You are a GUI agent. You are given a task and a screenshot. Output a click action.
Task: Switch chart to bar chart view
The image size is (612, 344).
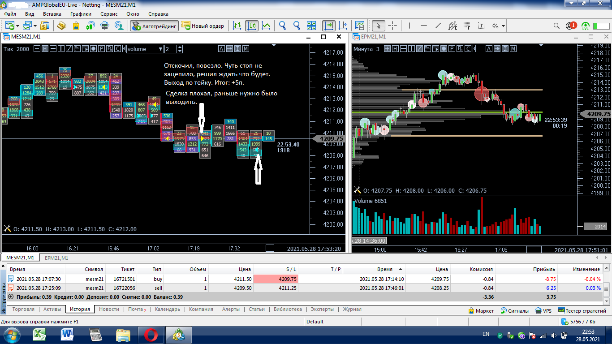pos(237,26)
